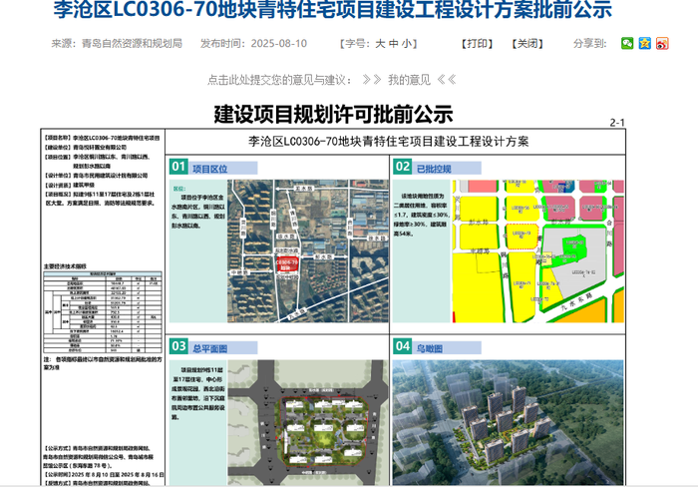Open the project location satellite map image
Viewport: 698px width, 487px height.
[x=307, y=251]
